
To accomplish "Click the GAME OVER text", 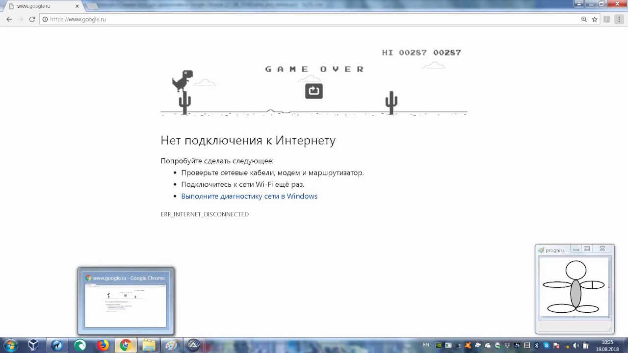I will [x=314, y=69].
